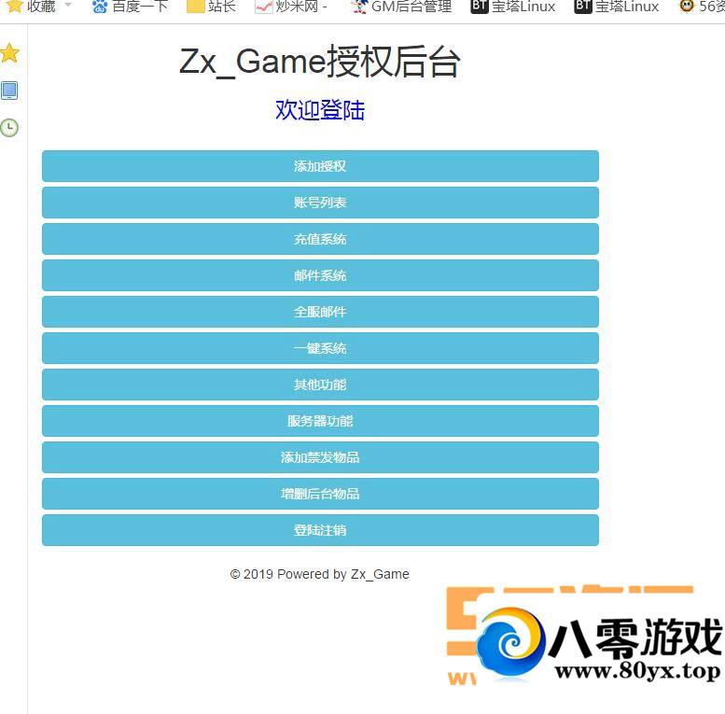Open the 炒米网 bookmark

click(290, 7)
